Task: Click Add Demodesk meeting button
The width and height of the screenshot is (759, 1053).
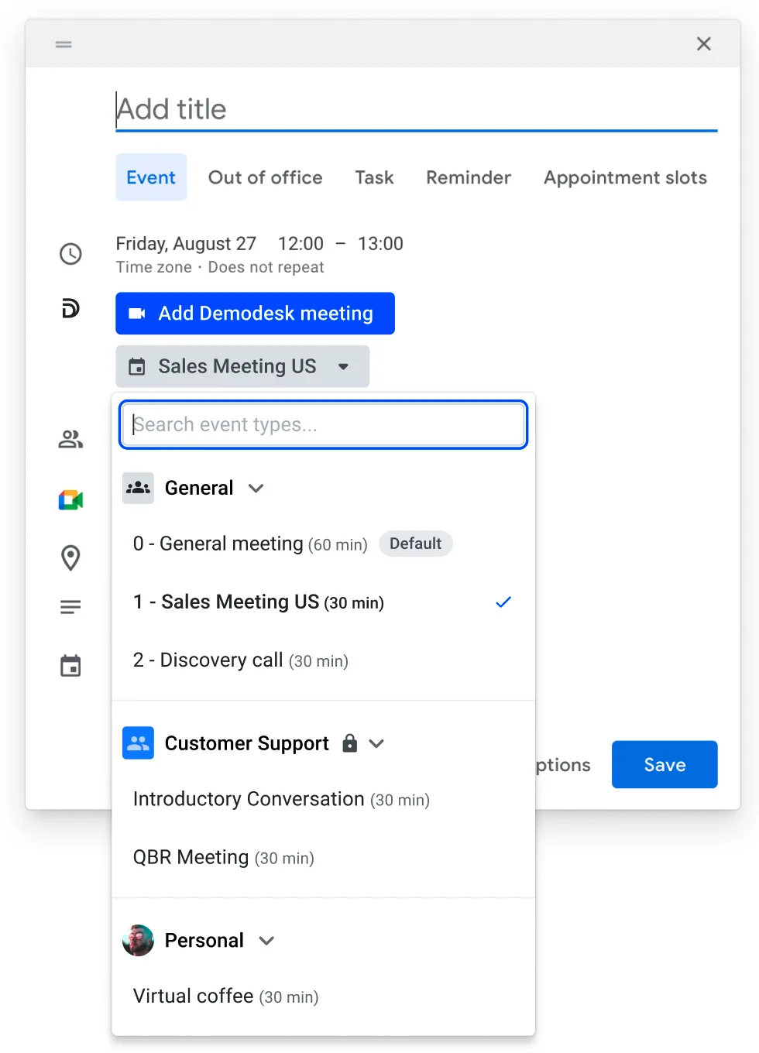Action: pos(256,314)
